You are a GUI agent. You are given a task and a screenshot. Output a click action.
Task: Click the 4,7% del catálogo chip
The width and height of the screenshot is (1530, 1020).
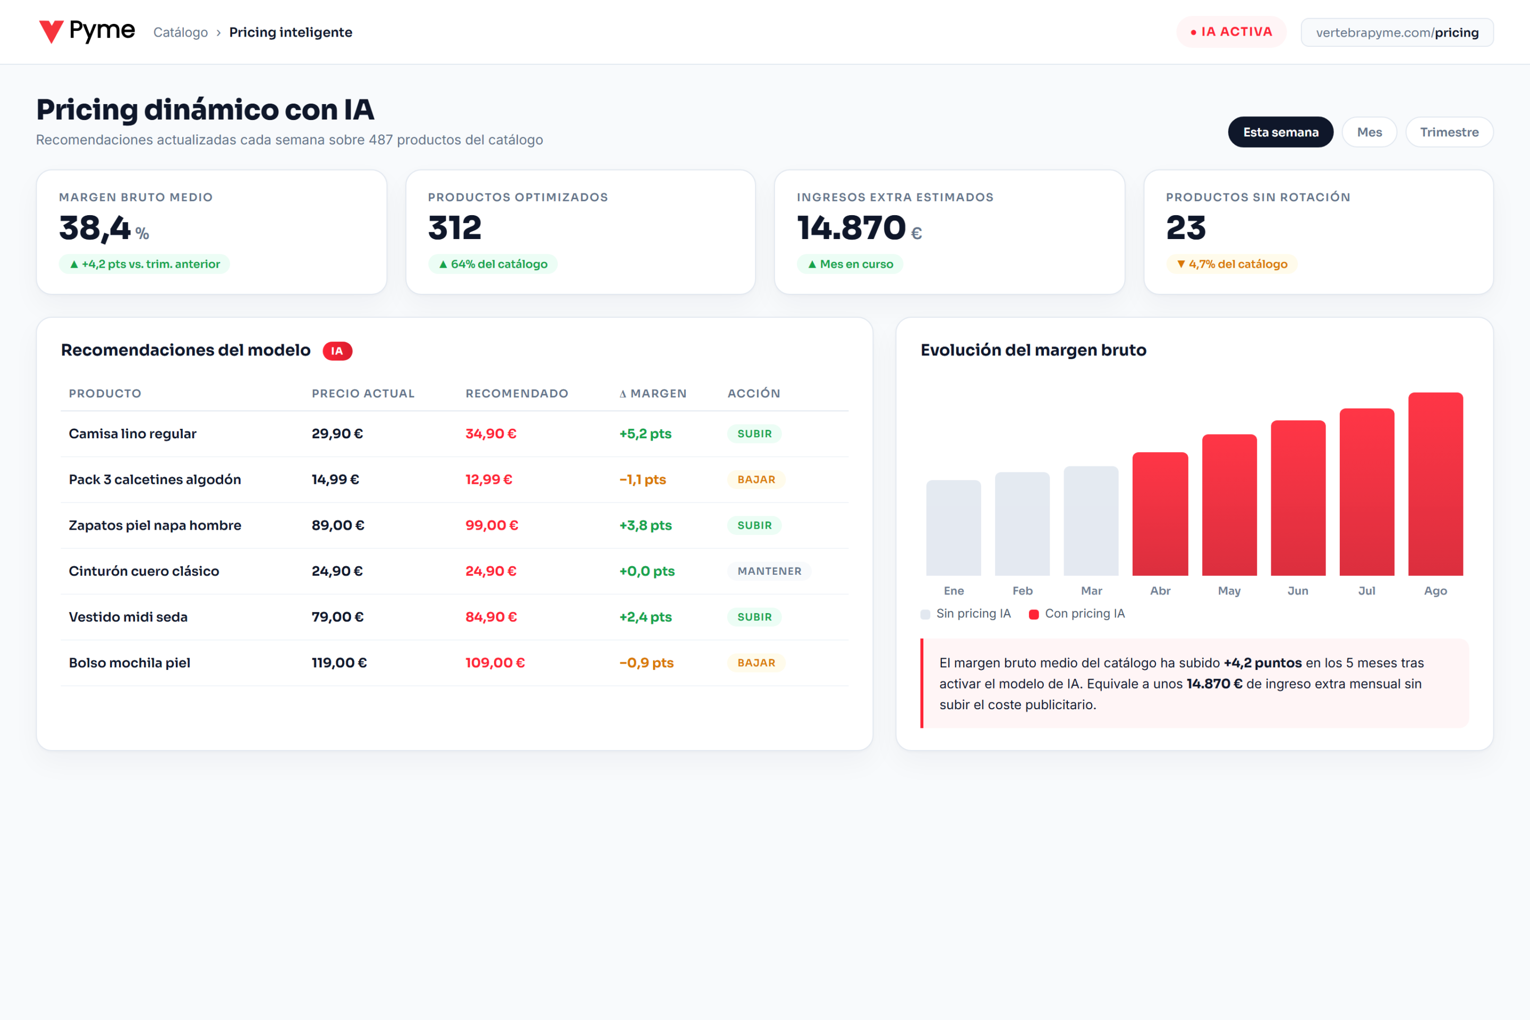[x=1231, y=264]
